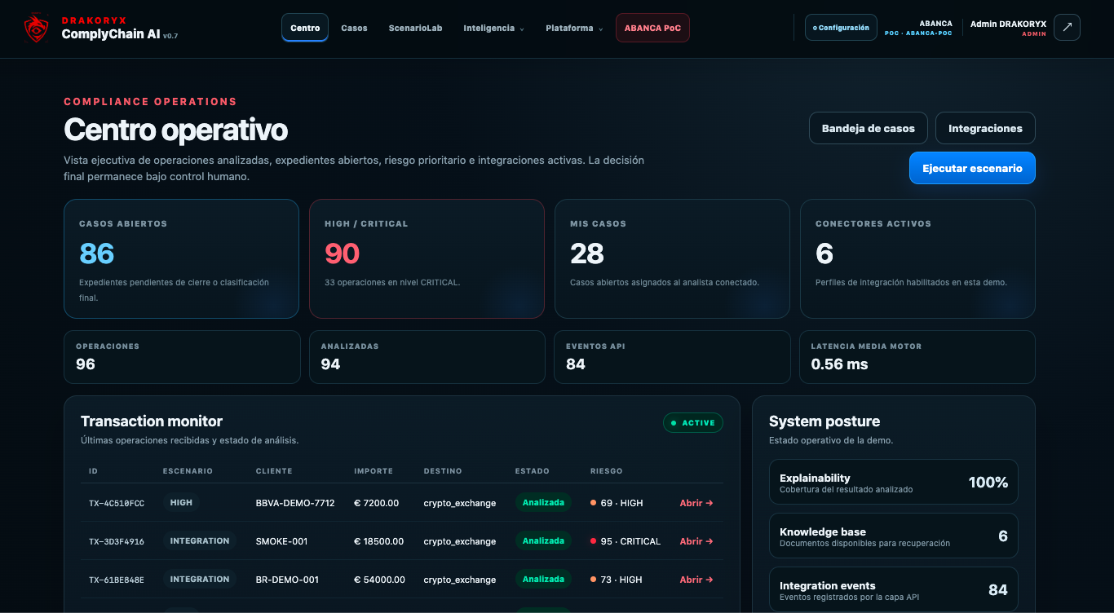
Task: Open the Mis casos card showing 28
Action: [672, 258]
